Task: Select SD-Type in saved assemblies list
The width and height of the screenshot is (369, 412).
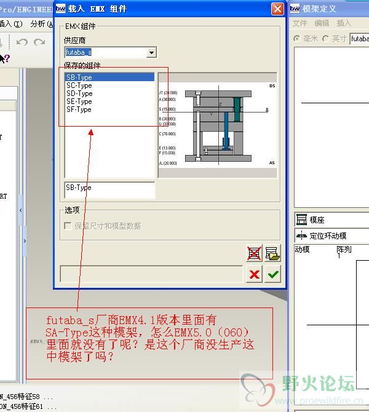Action: point(109,93)
